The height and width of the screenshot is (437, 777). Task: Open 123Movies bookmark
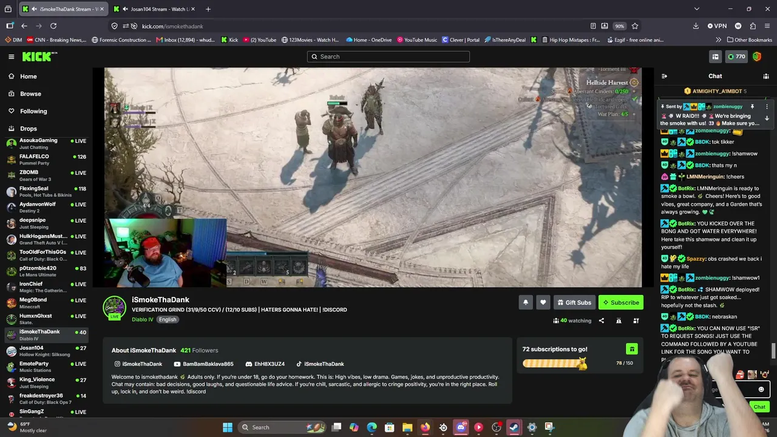coord(310,40)
